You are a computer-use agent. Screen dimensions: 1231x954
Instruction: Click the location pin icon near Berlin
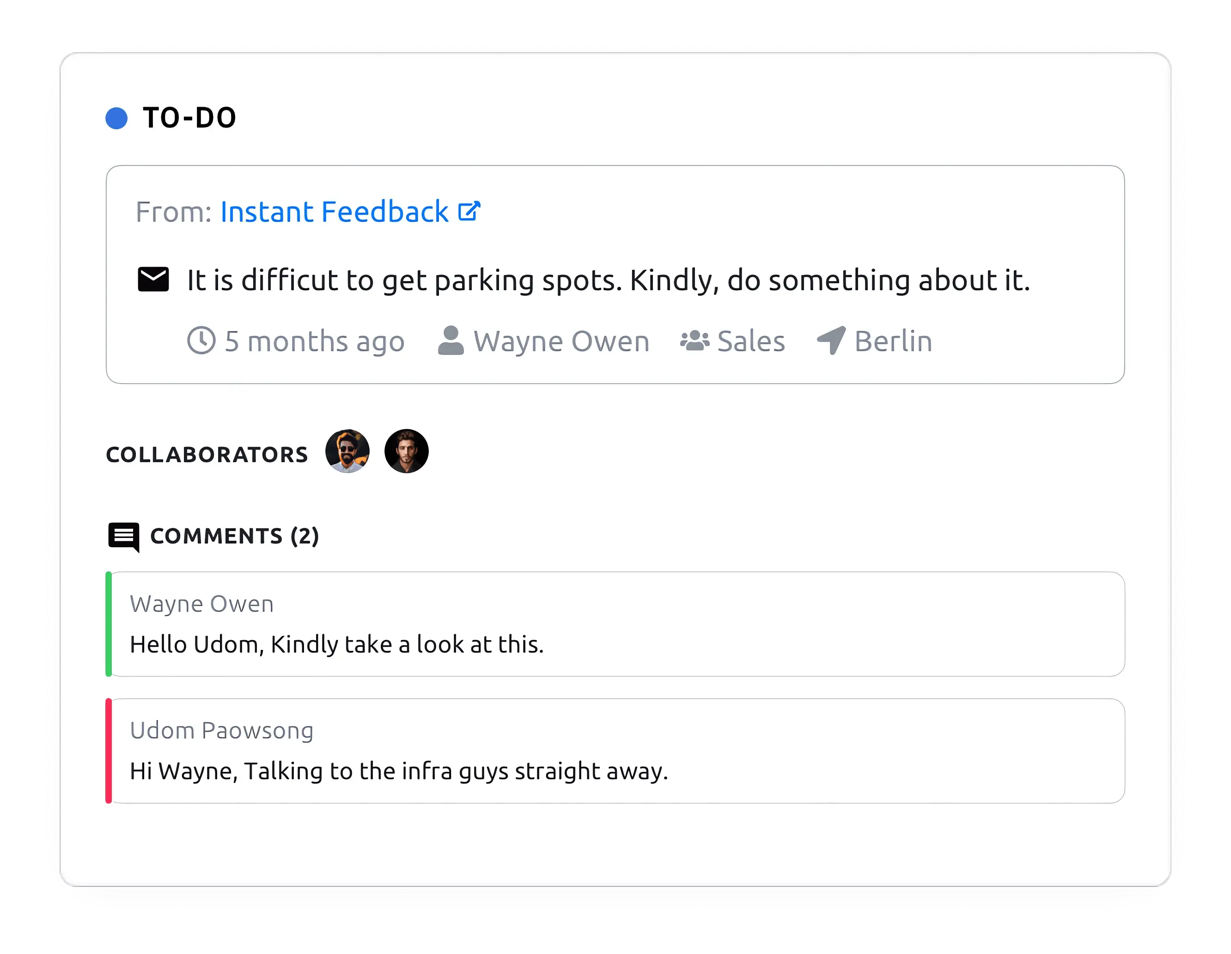click(831, 340)
